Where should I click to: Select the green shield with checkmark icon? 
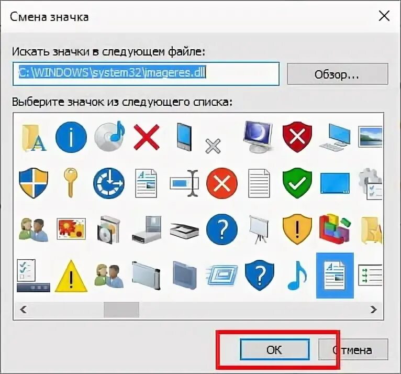coord(297,183)
